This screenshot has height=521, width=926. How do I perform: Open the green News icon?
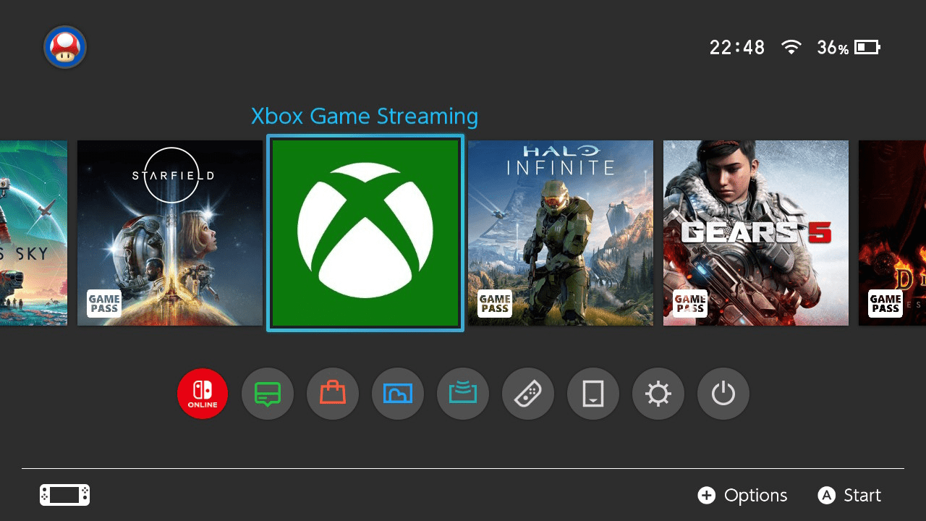[268, 394]
